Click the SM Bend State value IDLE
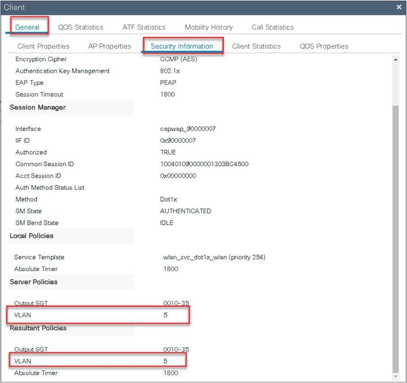The height and width of the screenshot is (383, 407). pyautogui.click(x=166, y=223)
